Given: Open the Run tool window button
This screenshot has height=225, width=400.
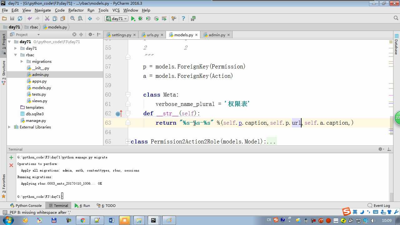Looking at the screenshot, I should click(82, 206).
